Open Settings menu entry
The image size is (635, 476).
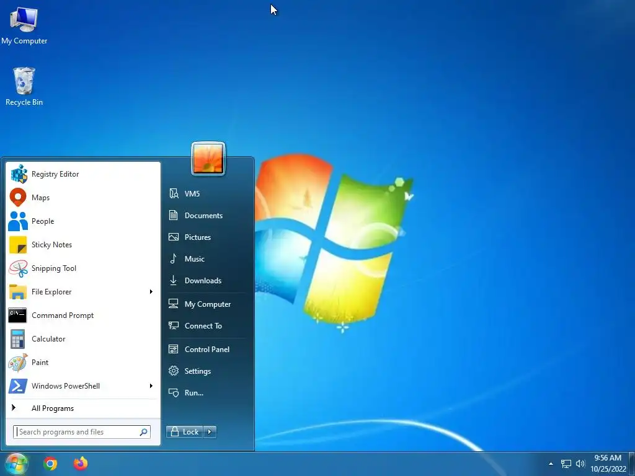point(208,371)
